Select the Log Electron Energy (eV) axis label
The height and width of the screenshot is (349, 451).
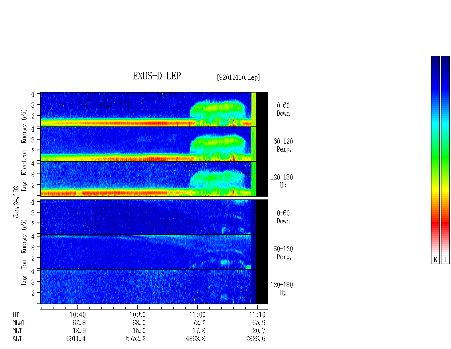[x=24, y=150]
